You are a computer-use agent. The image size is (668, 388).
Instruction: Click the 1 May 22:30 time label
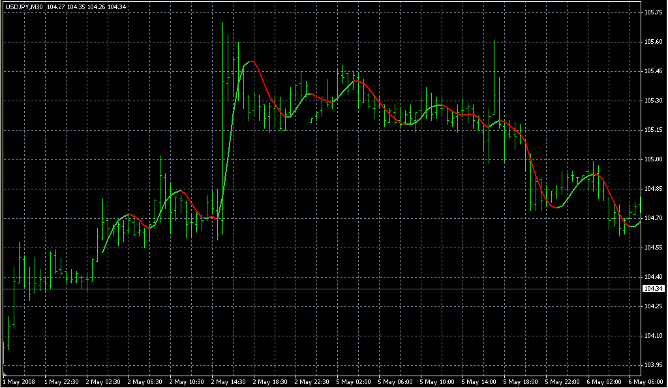pos(61,381)
